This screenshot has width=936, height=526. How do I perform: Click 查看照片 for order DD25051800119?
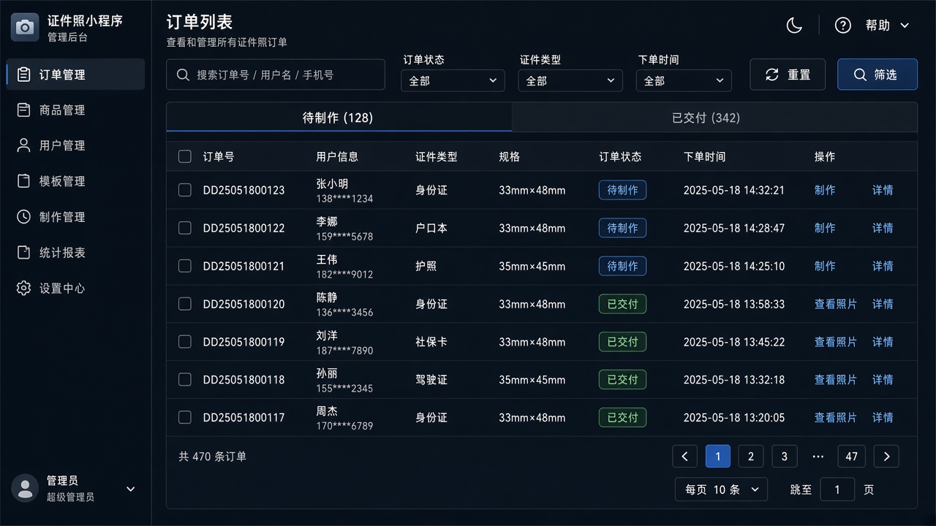(836, 342)
